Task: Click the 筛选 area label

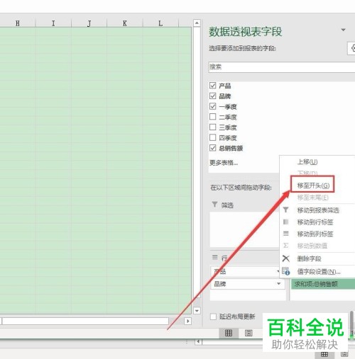Action: [227, 205]
